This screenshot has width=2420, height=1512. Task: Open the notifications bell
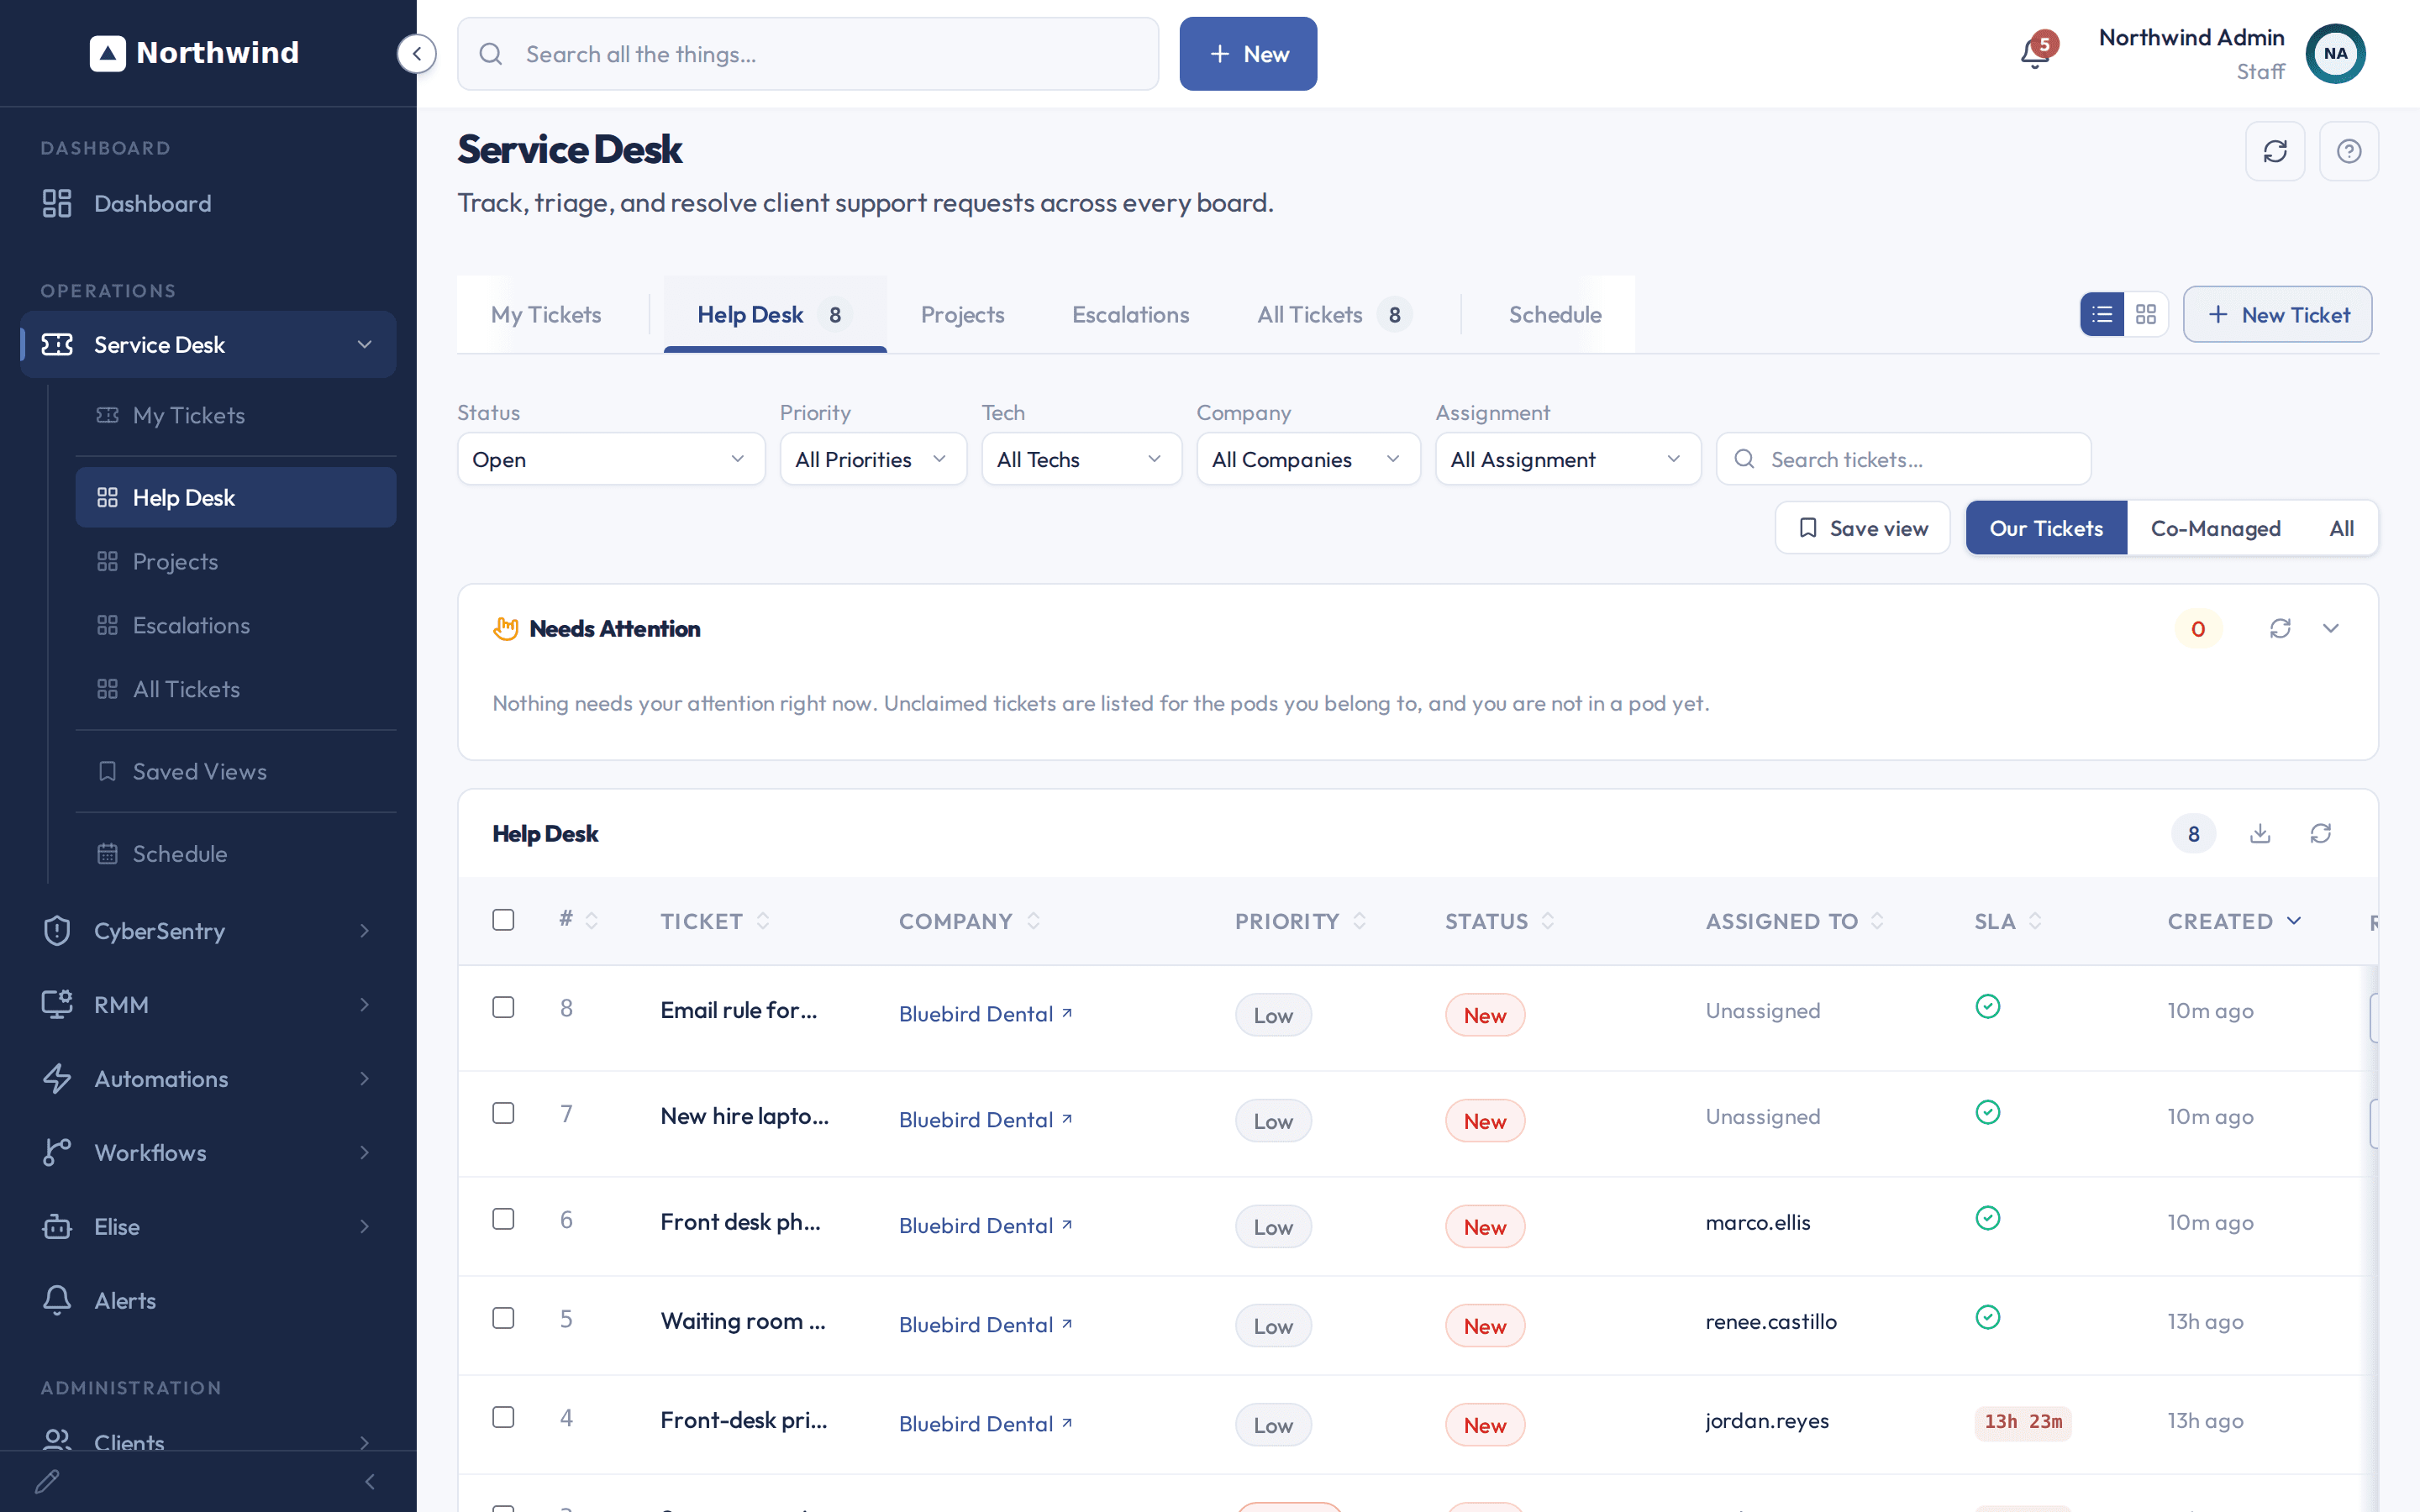pos(2035,53)
